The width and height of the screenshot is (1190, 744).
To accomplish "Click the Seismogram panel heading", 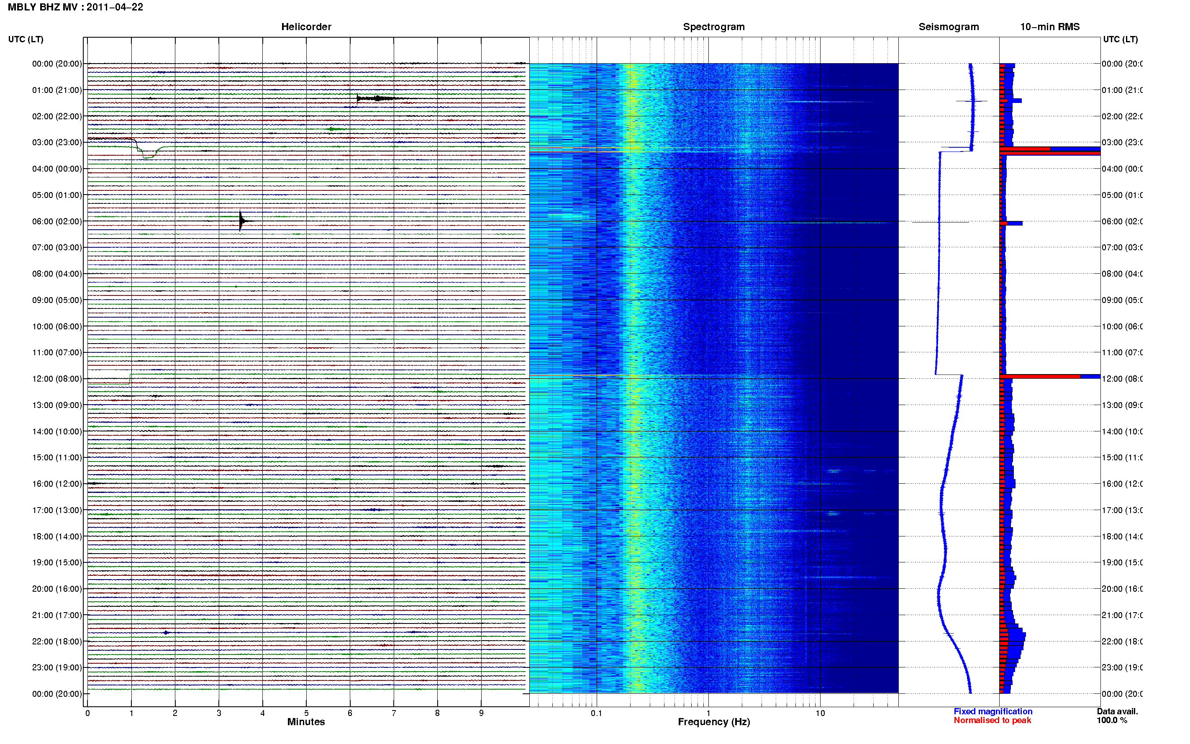I will pos(949,27).
